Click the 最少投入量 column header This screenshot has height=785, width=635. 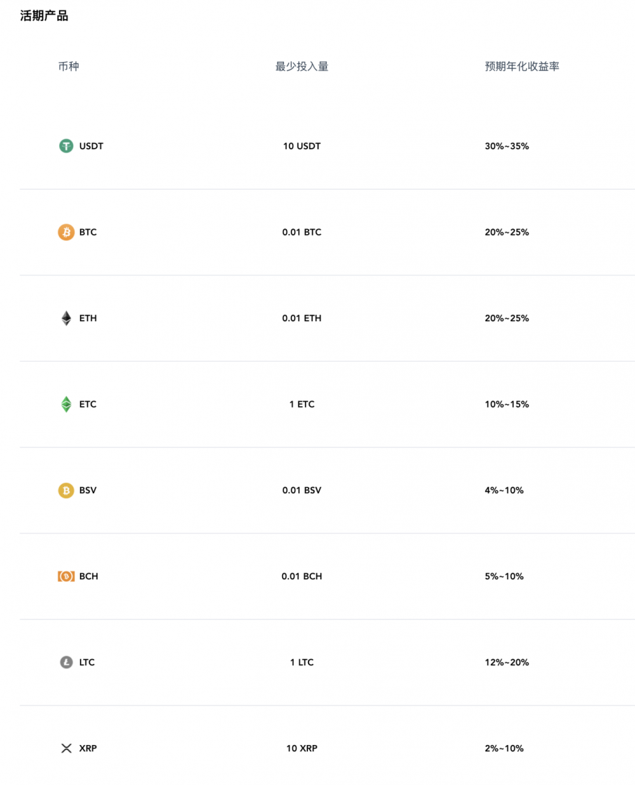click(302, 67)
